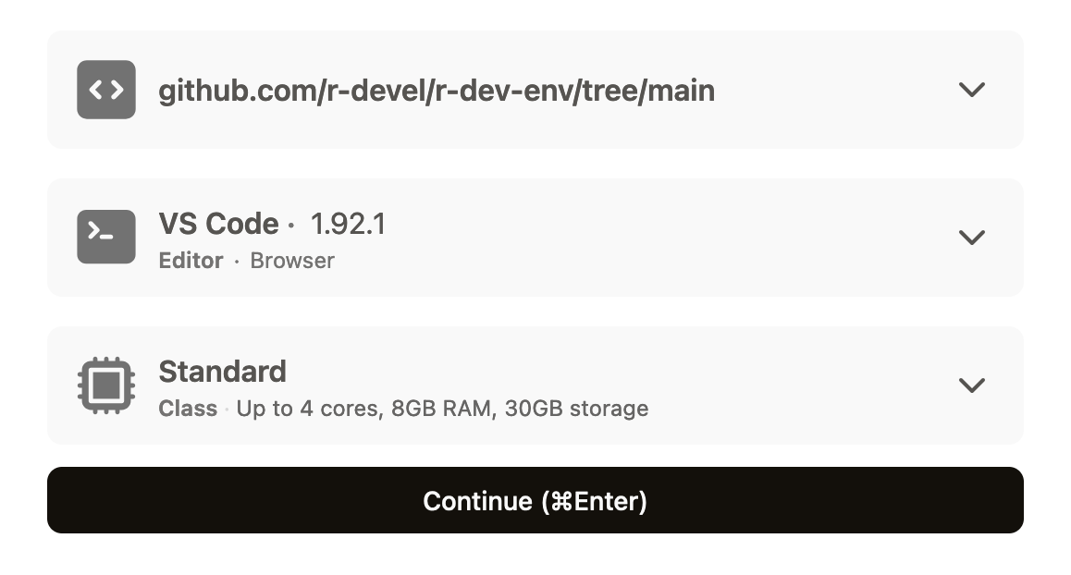Click the terminal prompt editor icon
This screenshot has height=575, width=1071.
[105, 237]
